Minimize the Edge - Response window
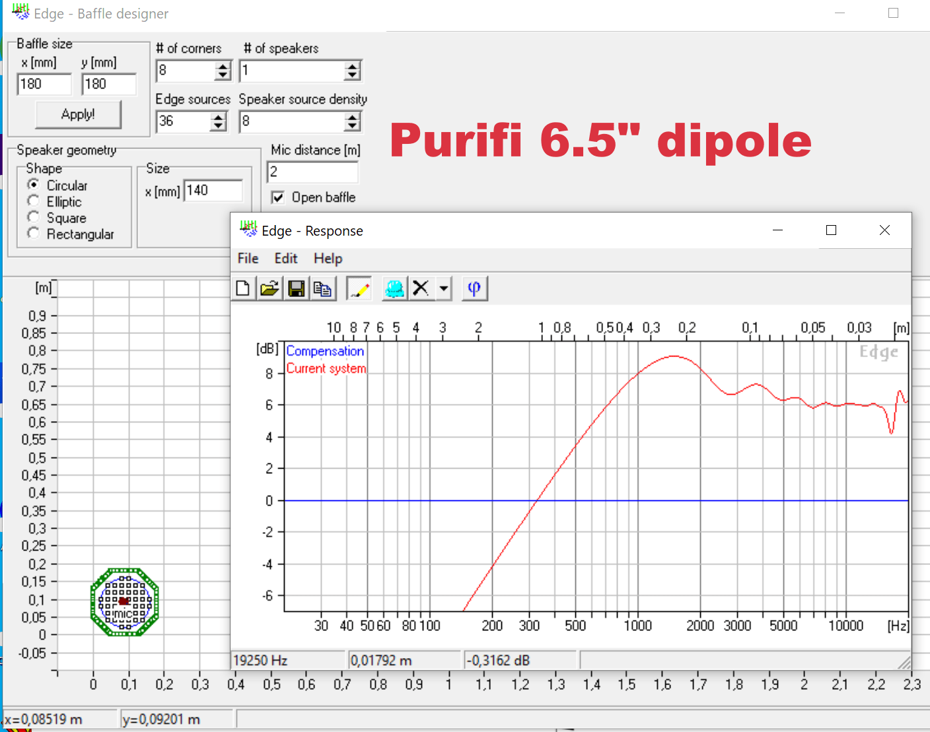This screenshot has height=732, width=930. click(x=778, y=230)
